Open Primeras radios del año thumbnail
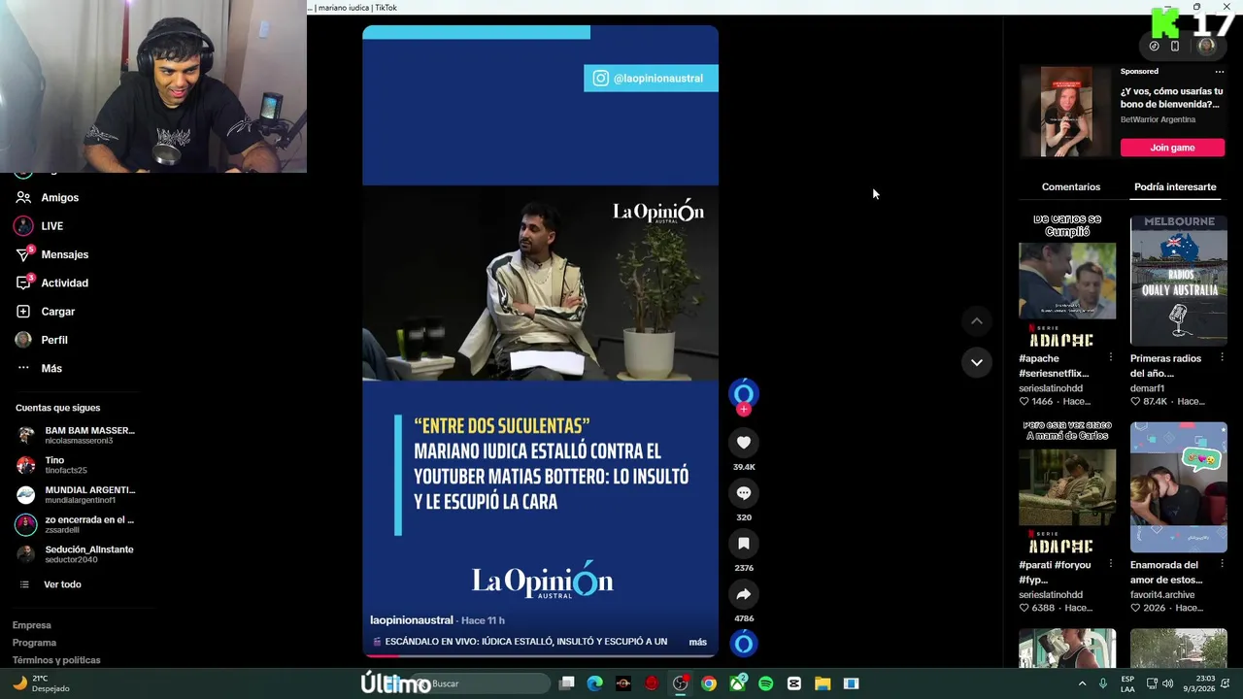Screen dimensions: 1243x699 (x=1179, y=282)
